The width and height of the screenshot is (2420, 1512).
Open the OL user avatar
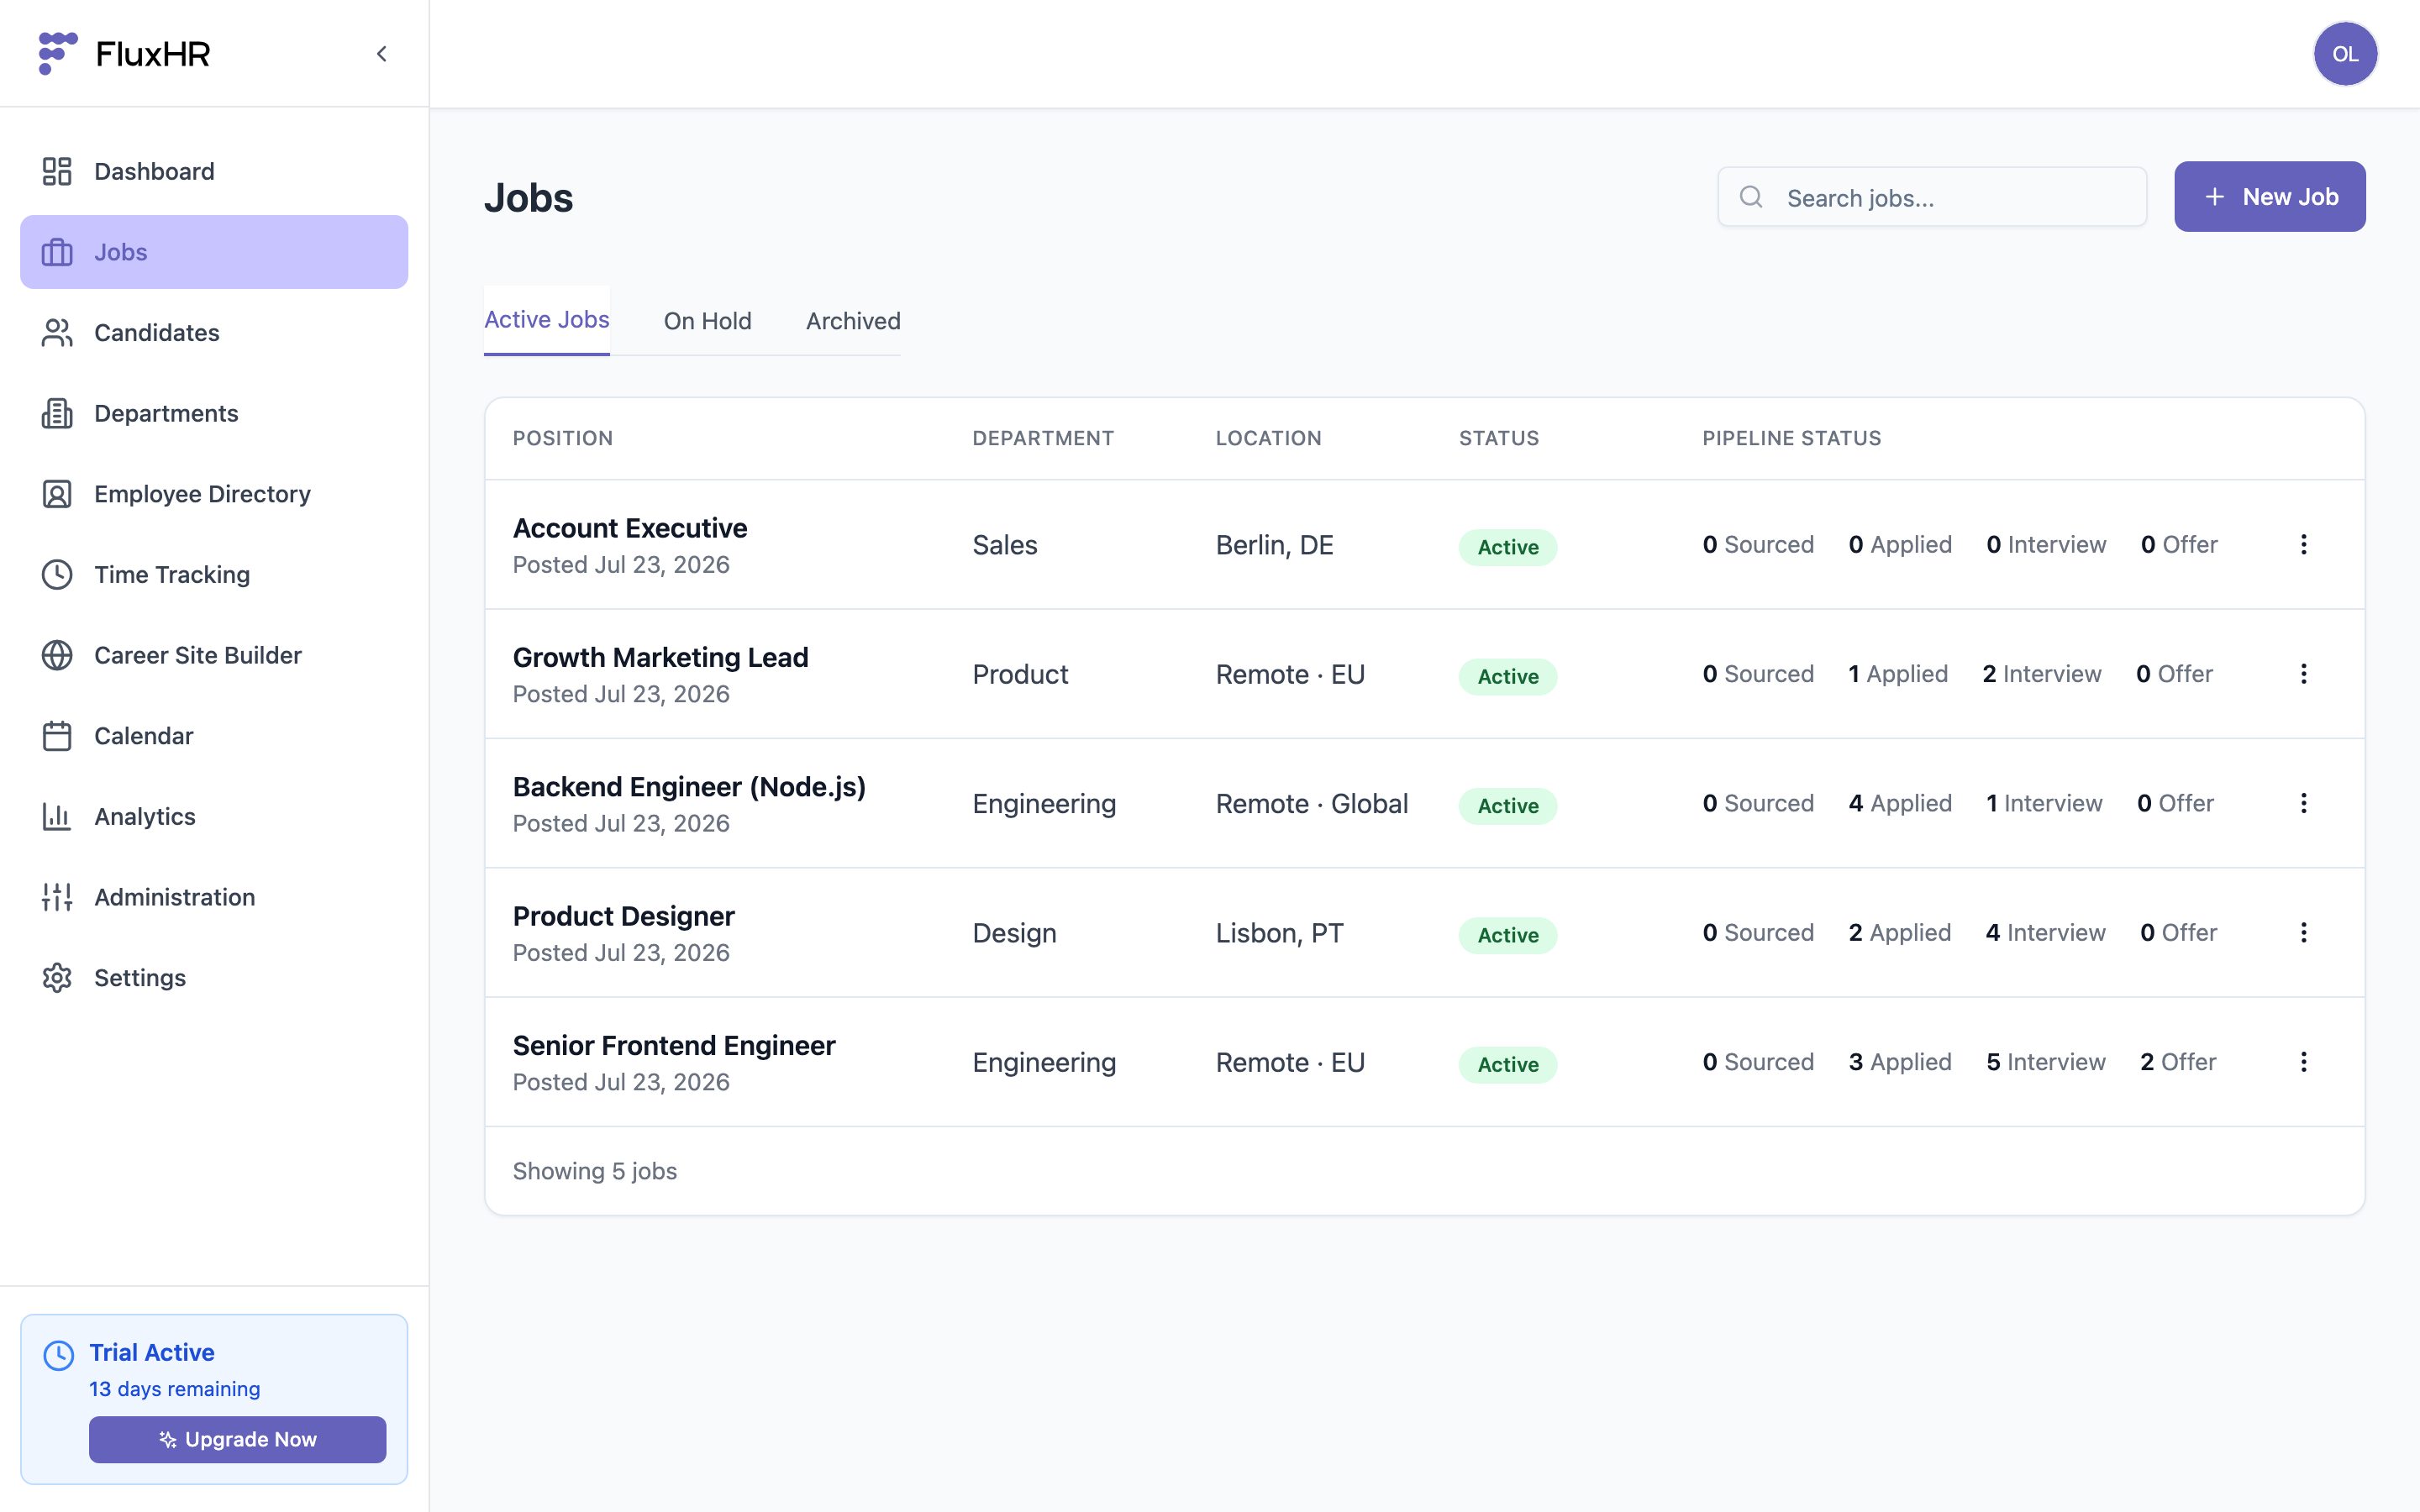point(2345,54)
